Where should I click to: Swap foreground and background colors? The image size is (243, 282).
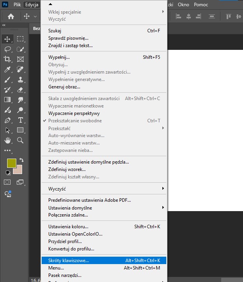click(21, 160)
